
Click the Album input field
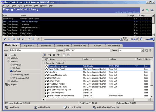click(x=87, y=50)
